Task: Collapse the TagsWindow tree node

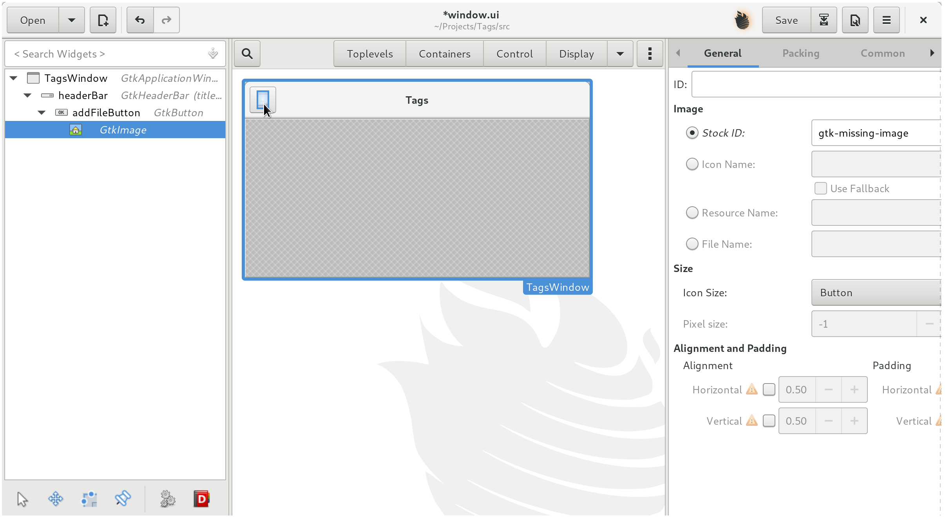Action: click(14, 78)
